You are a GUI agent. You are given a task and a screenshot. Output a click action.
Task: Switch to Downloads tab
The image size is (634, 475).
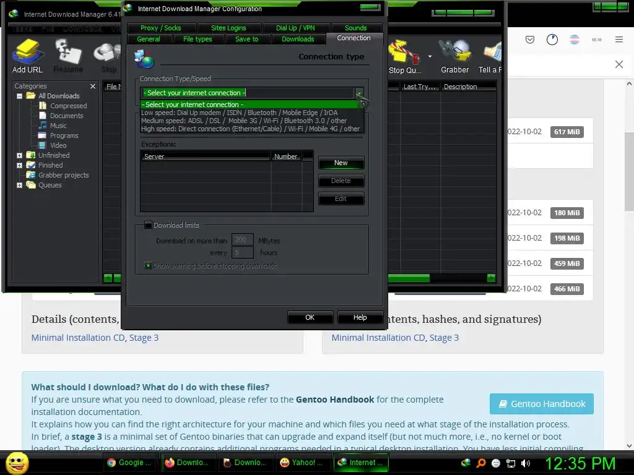(x=298, y=39)
